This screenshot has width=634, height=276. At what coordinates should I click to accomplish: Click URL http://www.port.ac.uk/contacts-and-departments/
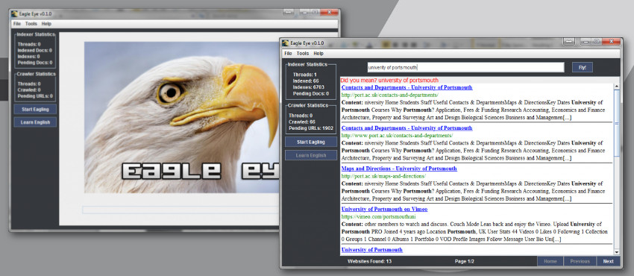coord(397,135)
